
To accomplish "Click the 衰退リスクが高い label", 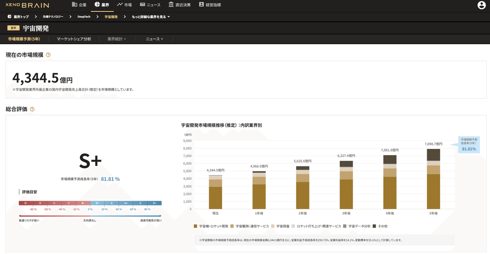I will pyautogui.click(x=29, y=220).
